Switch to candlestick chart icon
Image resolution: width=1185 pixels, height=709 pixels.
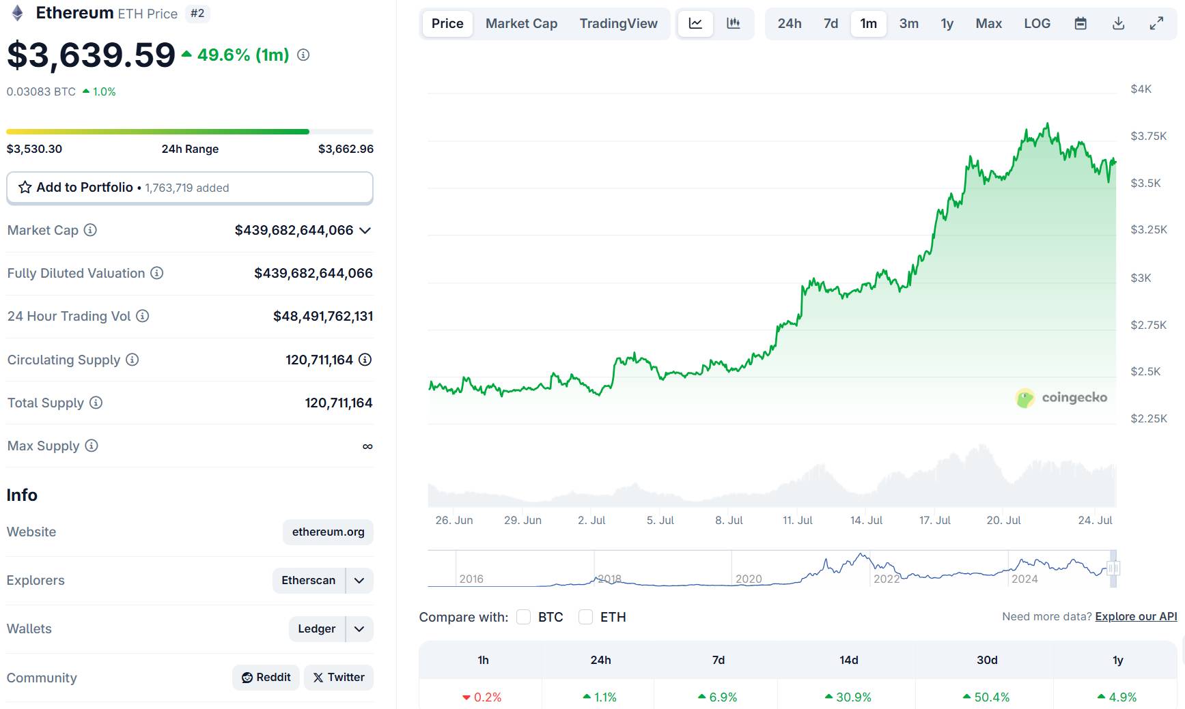tap(734, 23)
